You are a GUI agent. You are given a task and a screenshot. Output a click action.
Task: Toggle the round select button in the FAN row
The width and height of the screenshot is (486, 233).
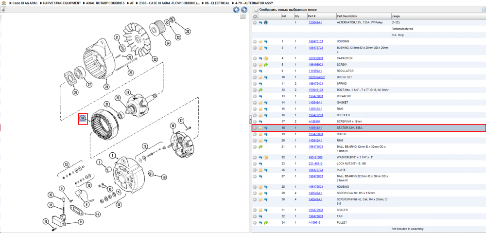255,216
